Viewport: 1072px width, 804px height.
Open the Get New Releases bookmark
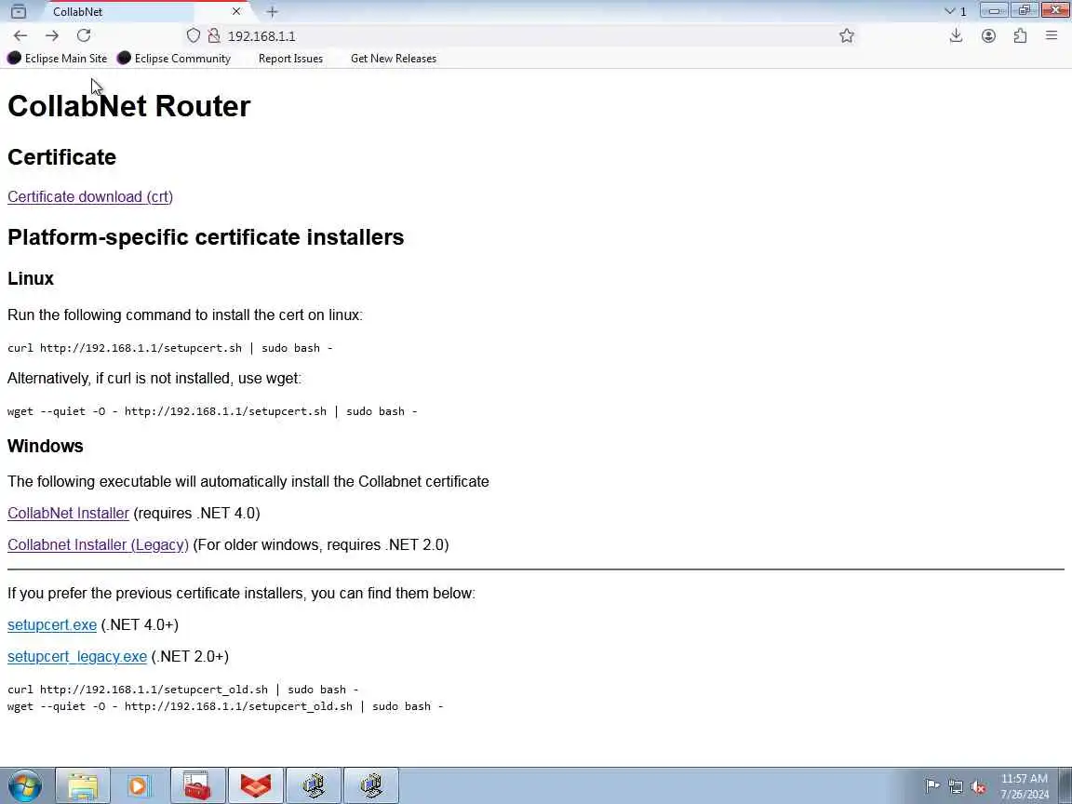(393, 58)
